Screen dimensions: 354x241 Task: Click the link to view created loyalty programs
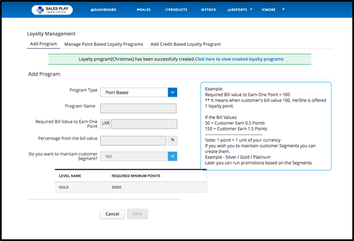239,59
